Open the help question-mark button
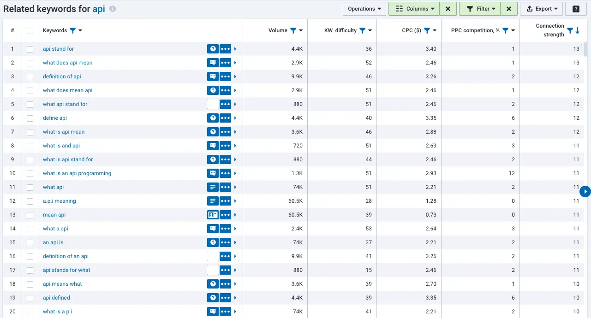Viewport: 591px width, 318px height. tap(576, 9)
